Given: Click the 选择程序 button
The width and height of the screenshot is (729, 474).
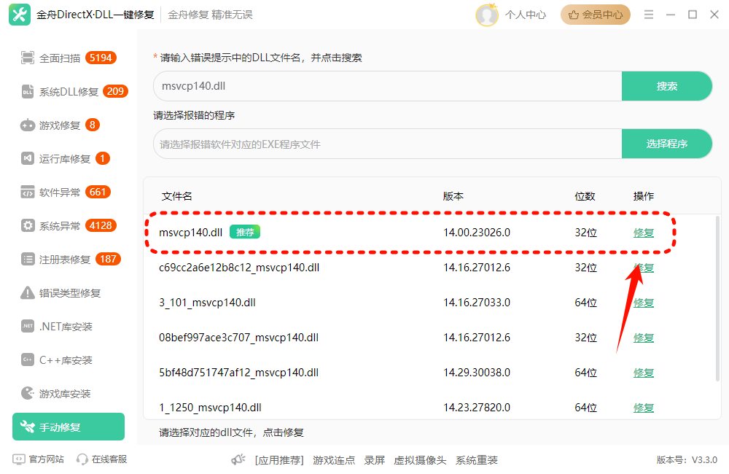Looking at the screenshot, I should coord(667,144).
